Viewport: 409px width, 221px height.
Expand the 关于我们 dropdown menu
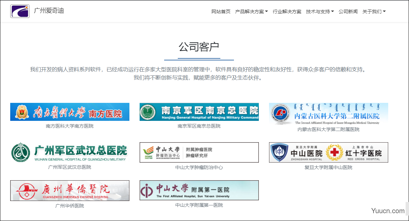374,12
